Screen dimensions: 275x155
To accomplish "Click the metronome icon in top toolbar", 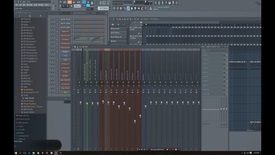I will pyautogui.click(x=61, y=2).
